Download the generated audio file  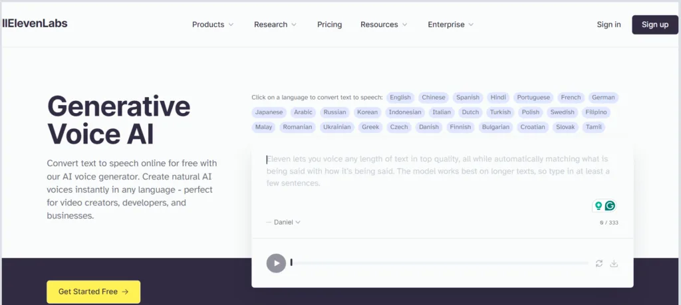pyautogui.click(x=614, y=263)
